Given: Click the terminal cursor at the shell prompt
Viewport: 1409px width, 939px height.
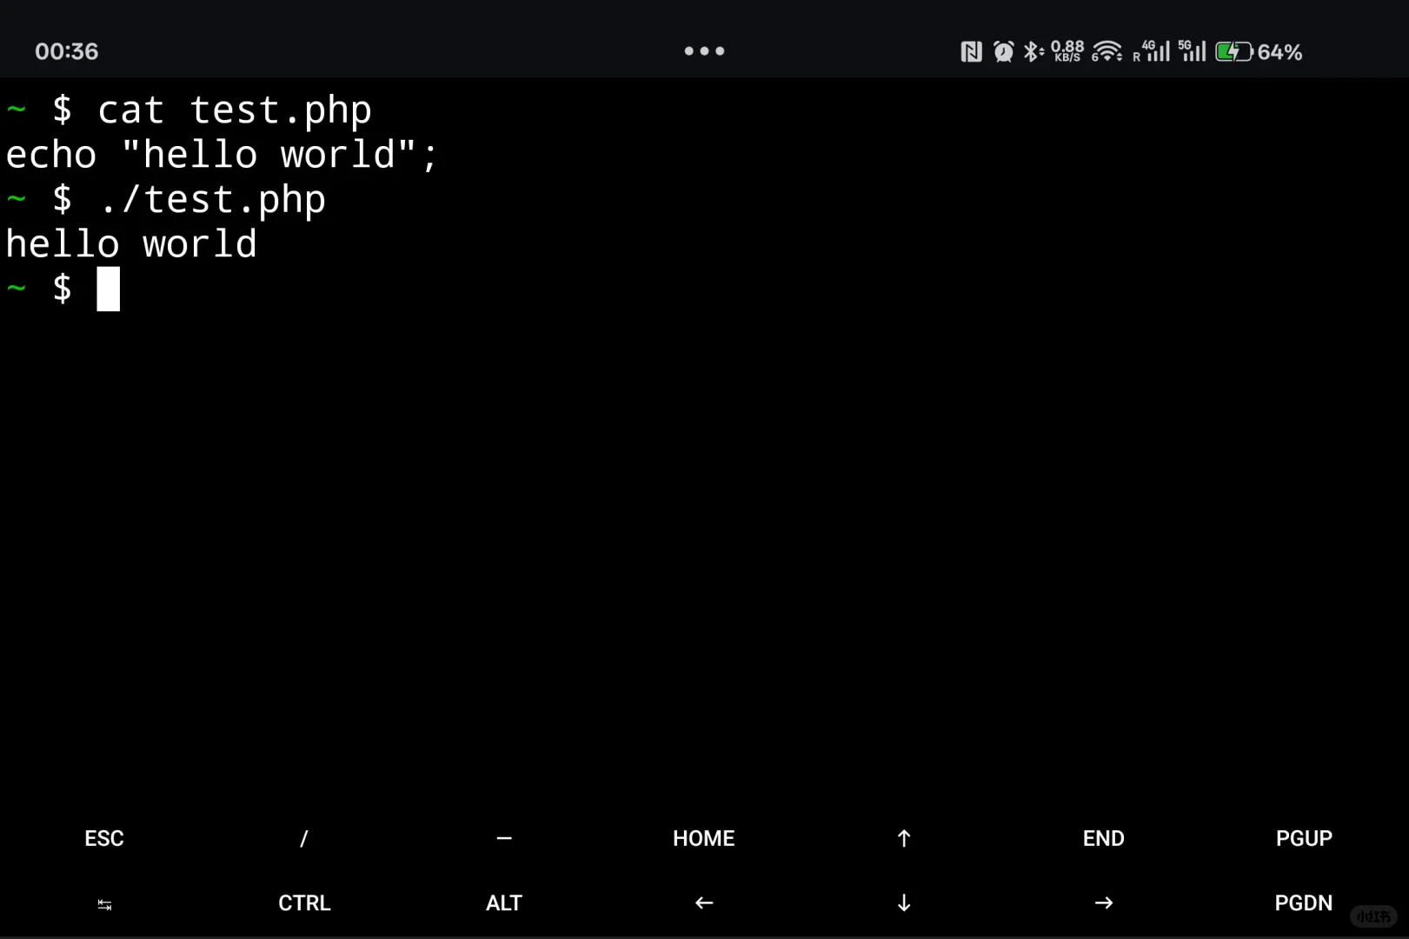Looking at the screenshot, I should (108, 289).
